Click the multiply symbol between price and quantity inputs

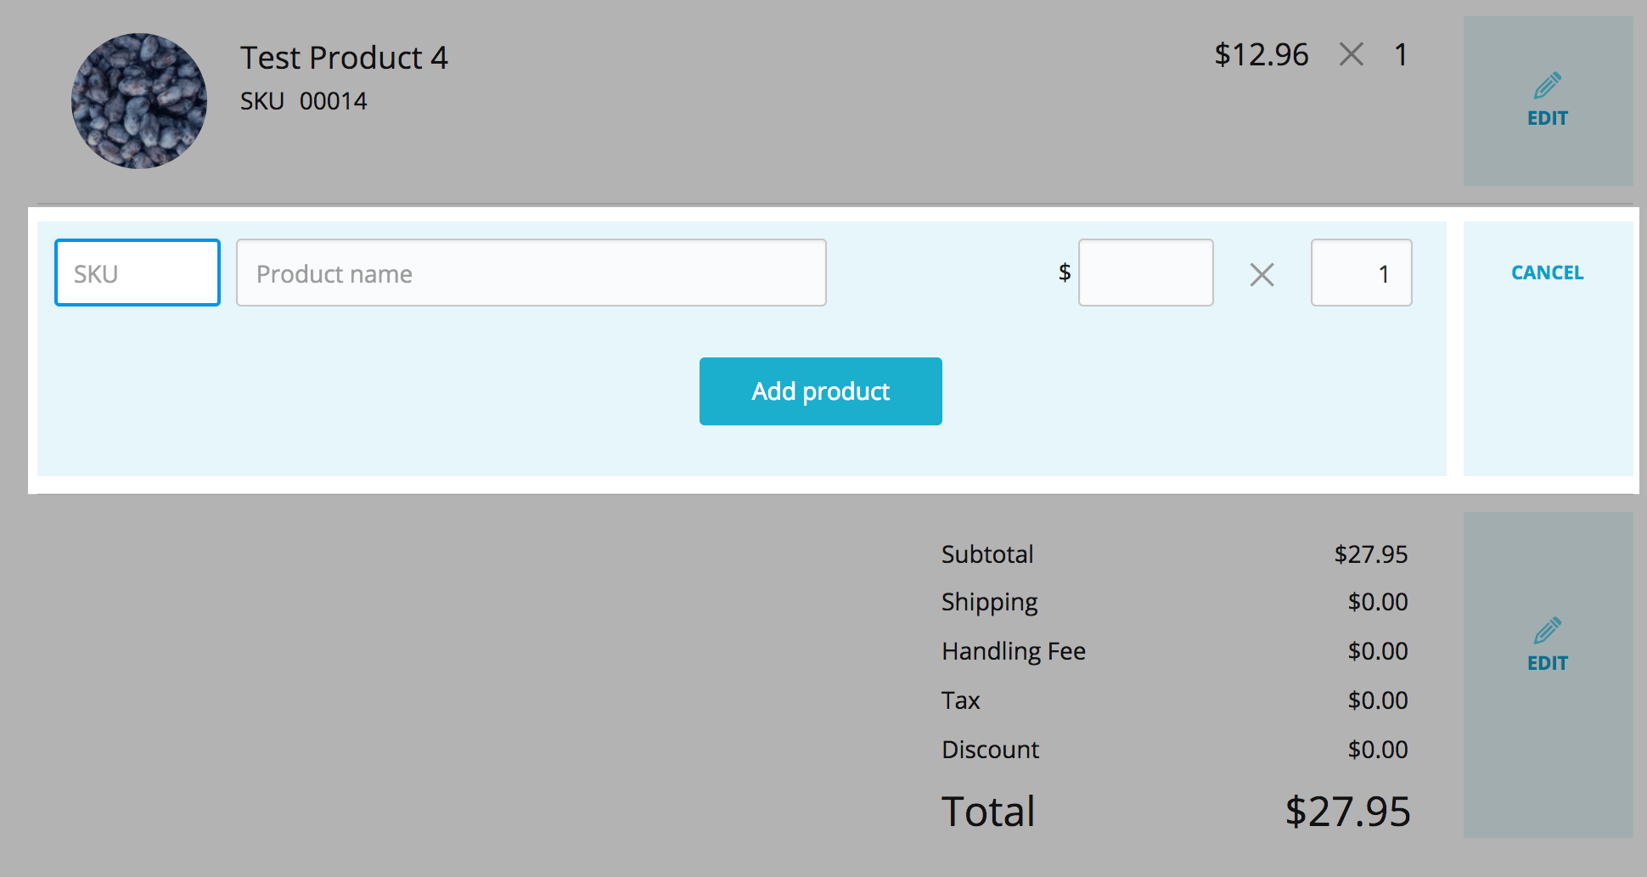coord(1262,274)
